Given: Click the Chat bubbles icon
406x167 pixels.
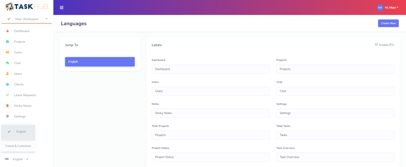Looking at the screenshot, I should click(8, 63).
